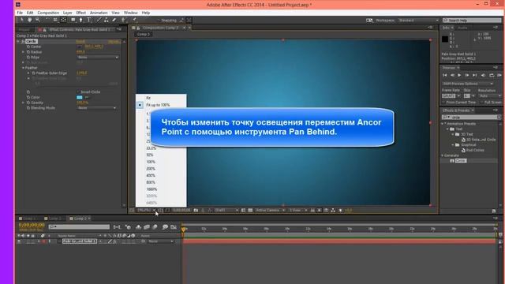Select the Rectangle shape tool
This screenshot has width=505, height=284.
coord(73,20)
